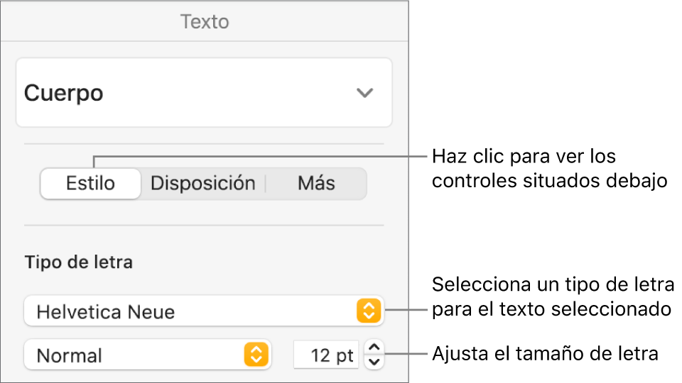The height and width of the screenshot is (383, 682).
Task: Click divider between Disposición and Más tabs
Action: [266, 183]
